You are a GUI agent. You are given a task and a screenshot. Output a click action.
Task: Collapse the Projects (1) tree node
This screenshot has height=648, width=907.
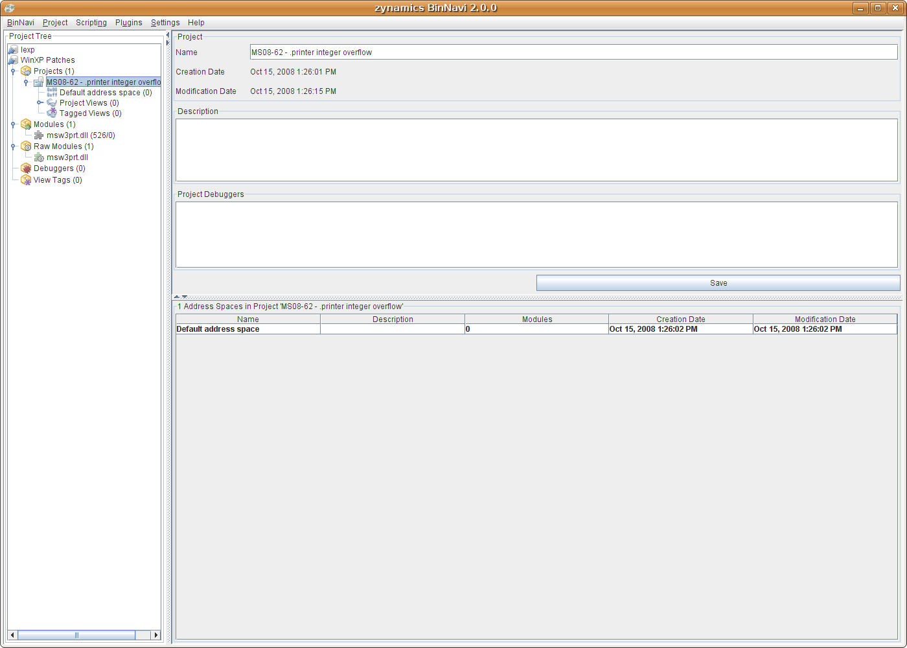[x=13, y=71]
